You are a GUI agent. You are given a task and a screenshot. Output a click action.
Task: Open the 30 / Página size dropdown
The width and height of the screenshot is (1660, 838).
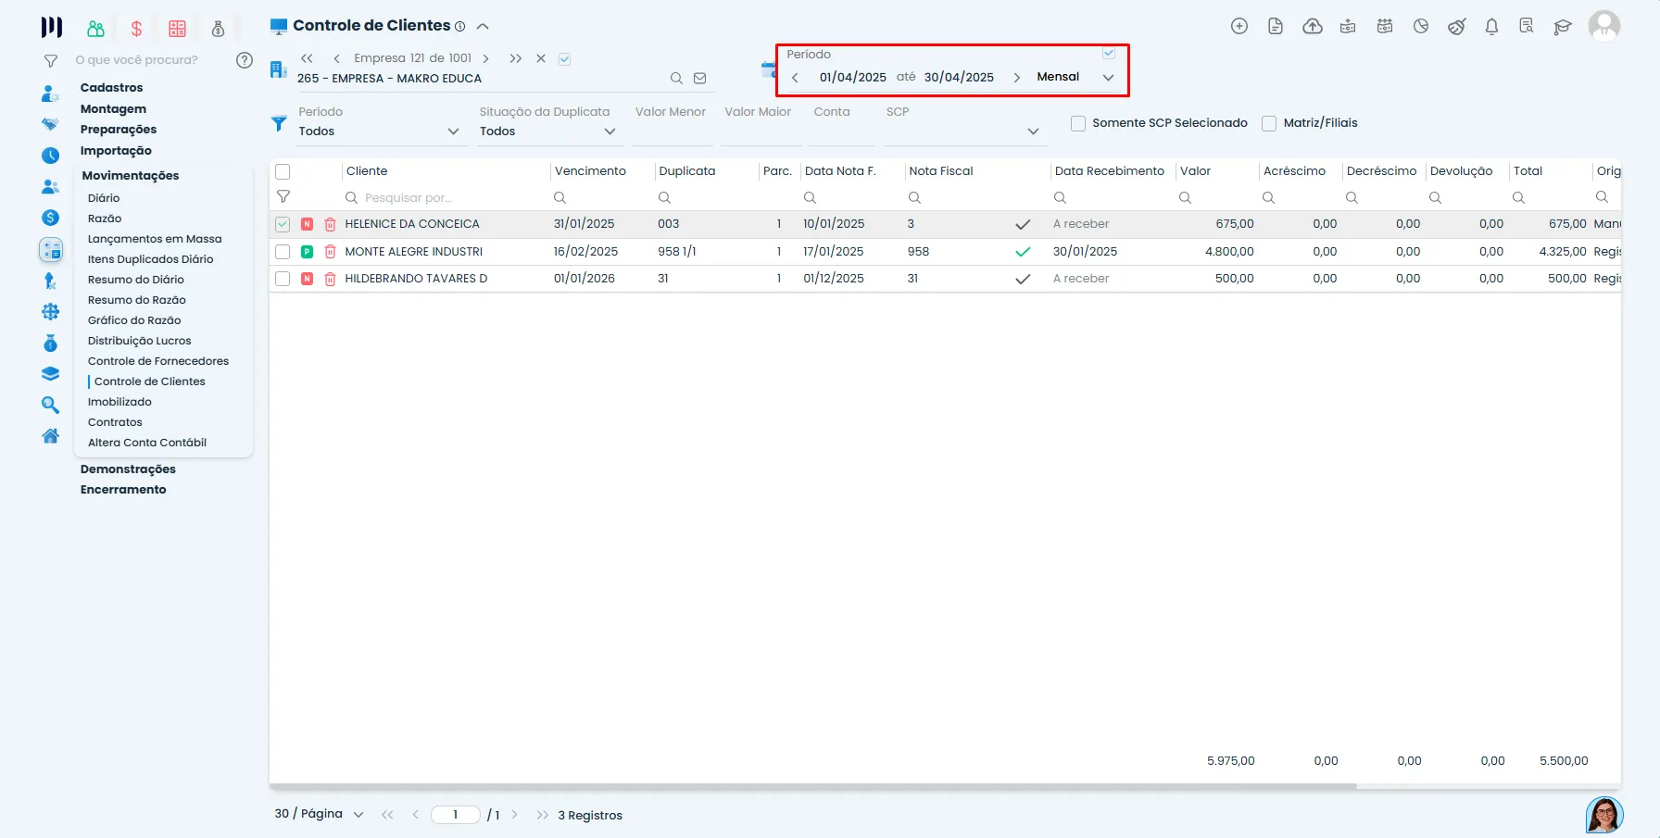tap(319, 814)
